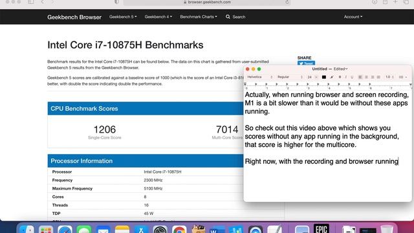Screen dimensions: 414x233
Task: Click the Tweet share button
Action: 306,63
